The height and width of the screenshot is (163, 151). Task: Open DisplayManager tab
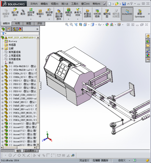pyautogui.click(x=20, y=29)
